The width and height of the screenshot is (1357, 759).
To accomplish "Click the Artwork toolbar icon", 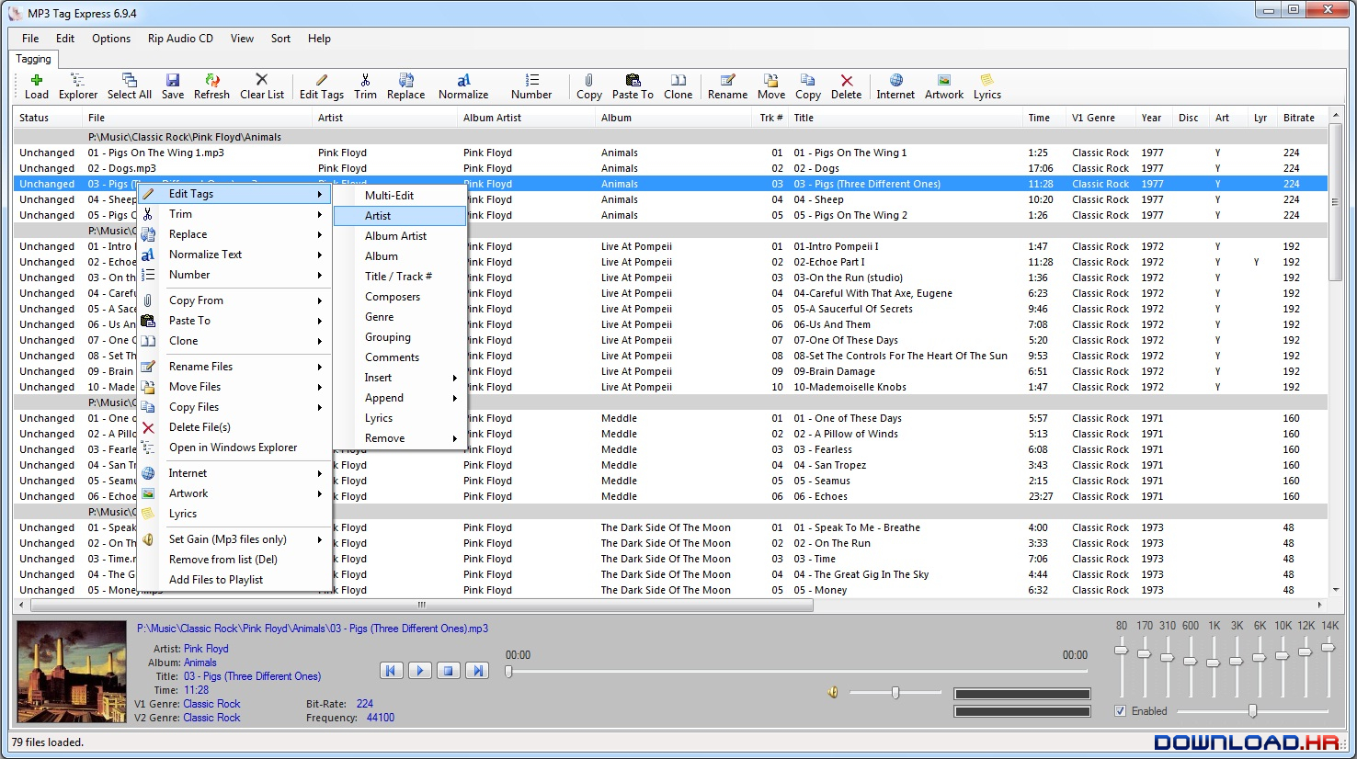I will click(x=944, y=86).
